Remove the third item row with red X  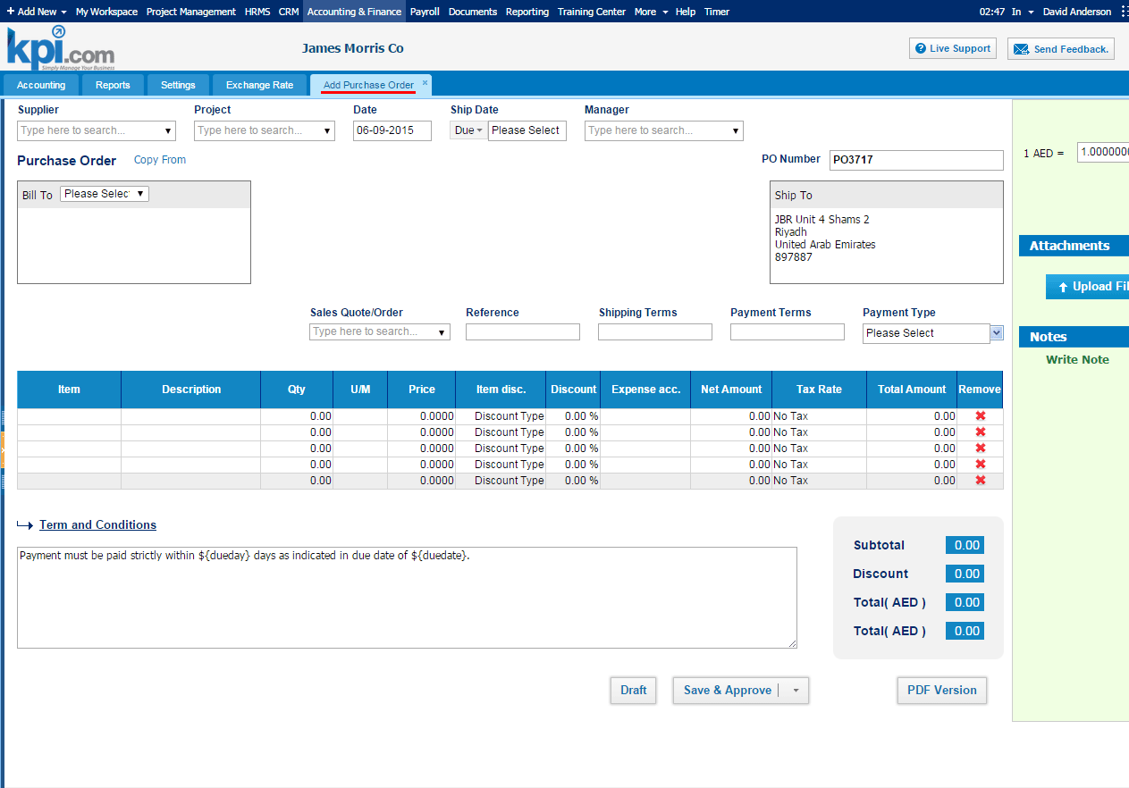coord(980,448)
